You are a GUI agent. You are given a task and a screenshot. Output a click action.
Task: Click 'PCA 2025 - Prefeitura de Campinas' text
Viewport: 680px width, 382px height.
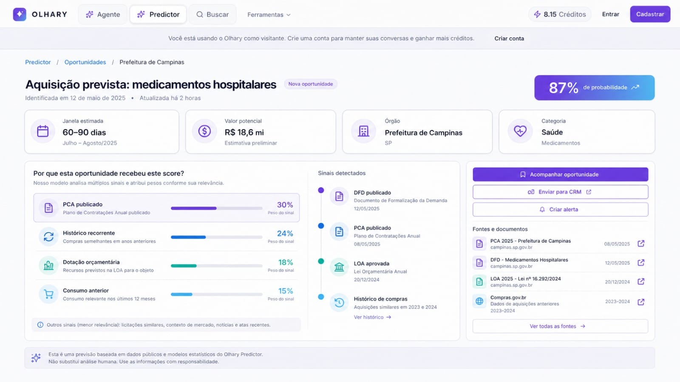(530, 241)
